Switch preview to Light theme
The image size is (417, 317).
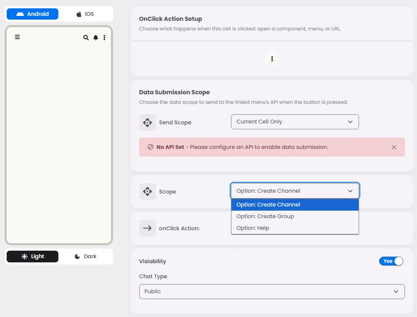33,257
